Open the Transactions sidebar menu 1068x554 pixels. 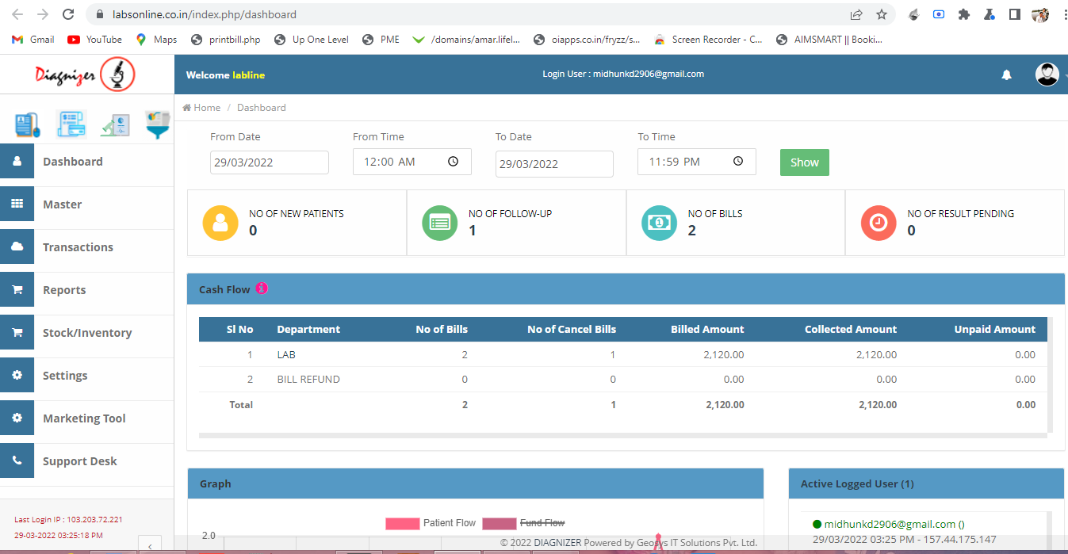[78, 247]
